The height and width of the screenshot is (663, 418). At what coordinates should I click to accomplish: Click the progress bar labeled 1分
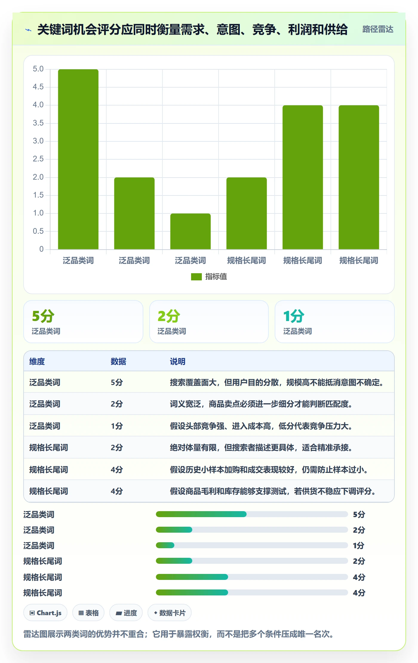click(252, 545)
